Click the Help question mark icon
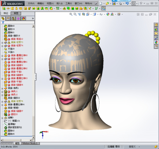This screenshot has height=149, width=159. click(141, 3)
